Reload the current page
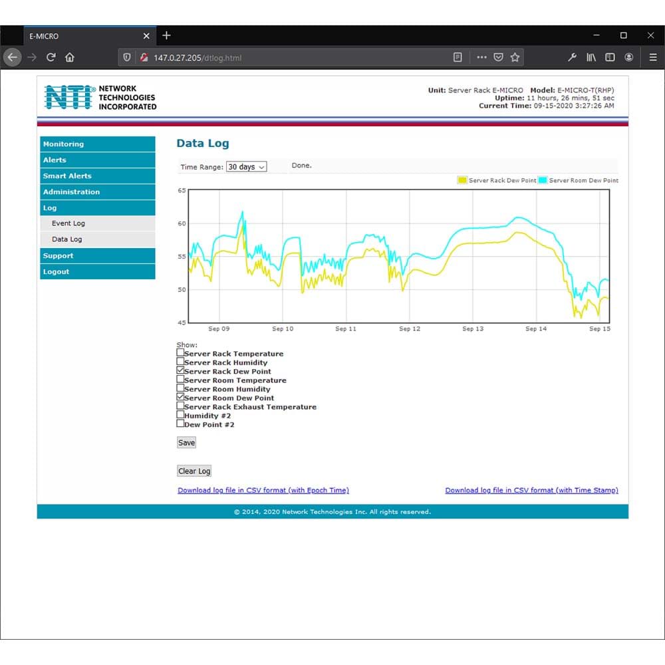Image resolution: width=665 pixels, height=665 pixels. [51, 57]
